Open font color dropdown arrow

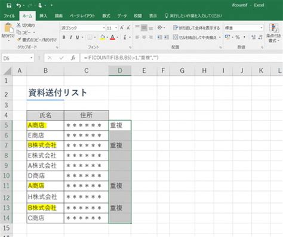point(118,37)
